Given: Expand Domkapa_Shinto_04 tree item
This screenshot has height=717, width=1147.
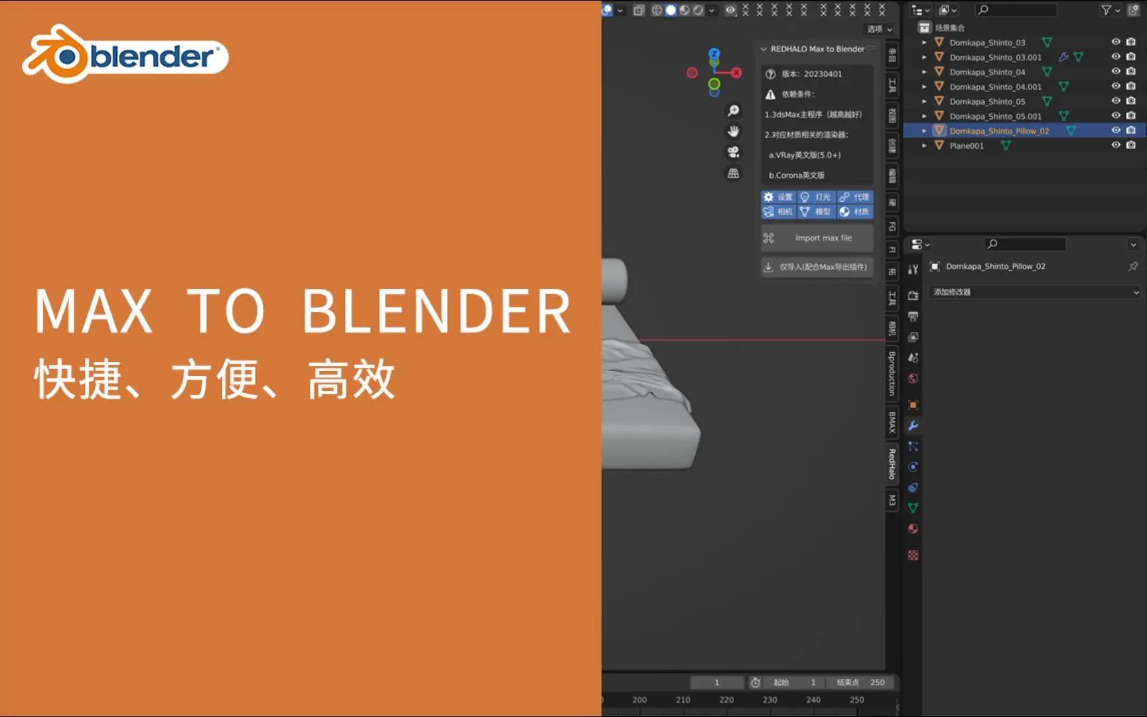Looking at the screenshot, I should click(x=924, y=72).
